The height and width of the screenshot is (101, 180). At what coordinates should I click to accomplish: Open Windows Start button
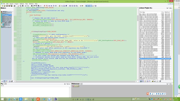[x=2, y=99]
